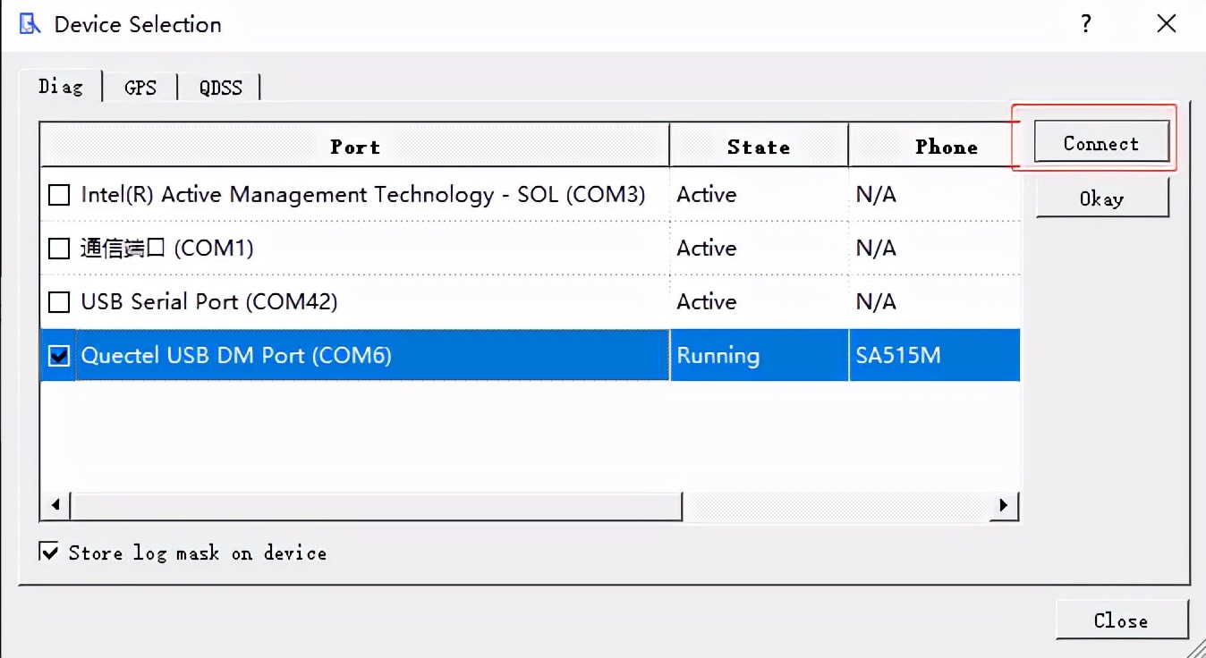Image resolution: width=1206 pixels, height=658 pixels.
Task: Check the 通信端口 COM1 port checkbox
Action: tap(57, 248)
